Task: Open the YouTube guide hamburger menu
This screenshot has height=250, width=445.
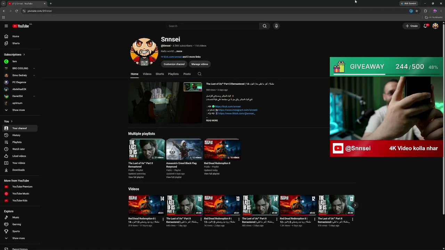Action: tap(6, 26)
